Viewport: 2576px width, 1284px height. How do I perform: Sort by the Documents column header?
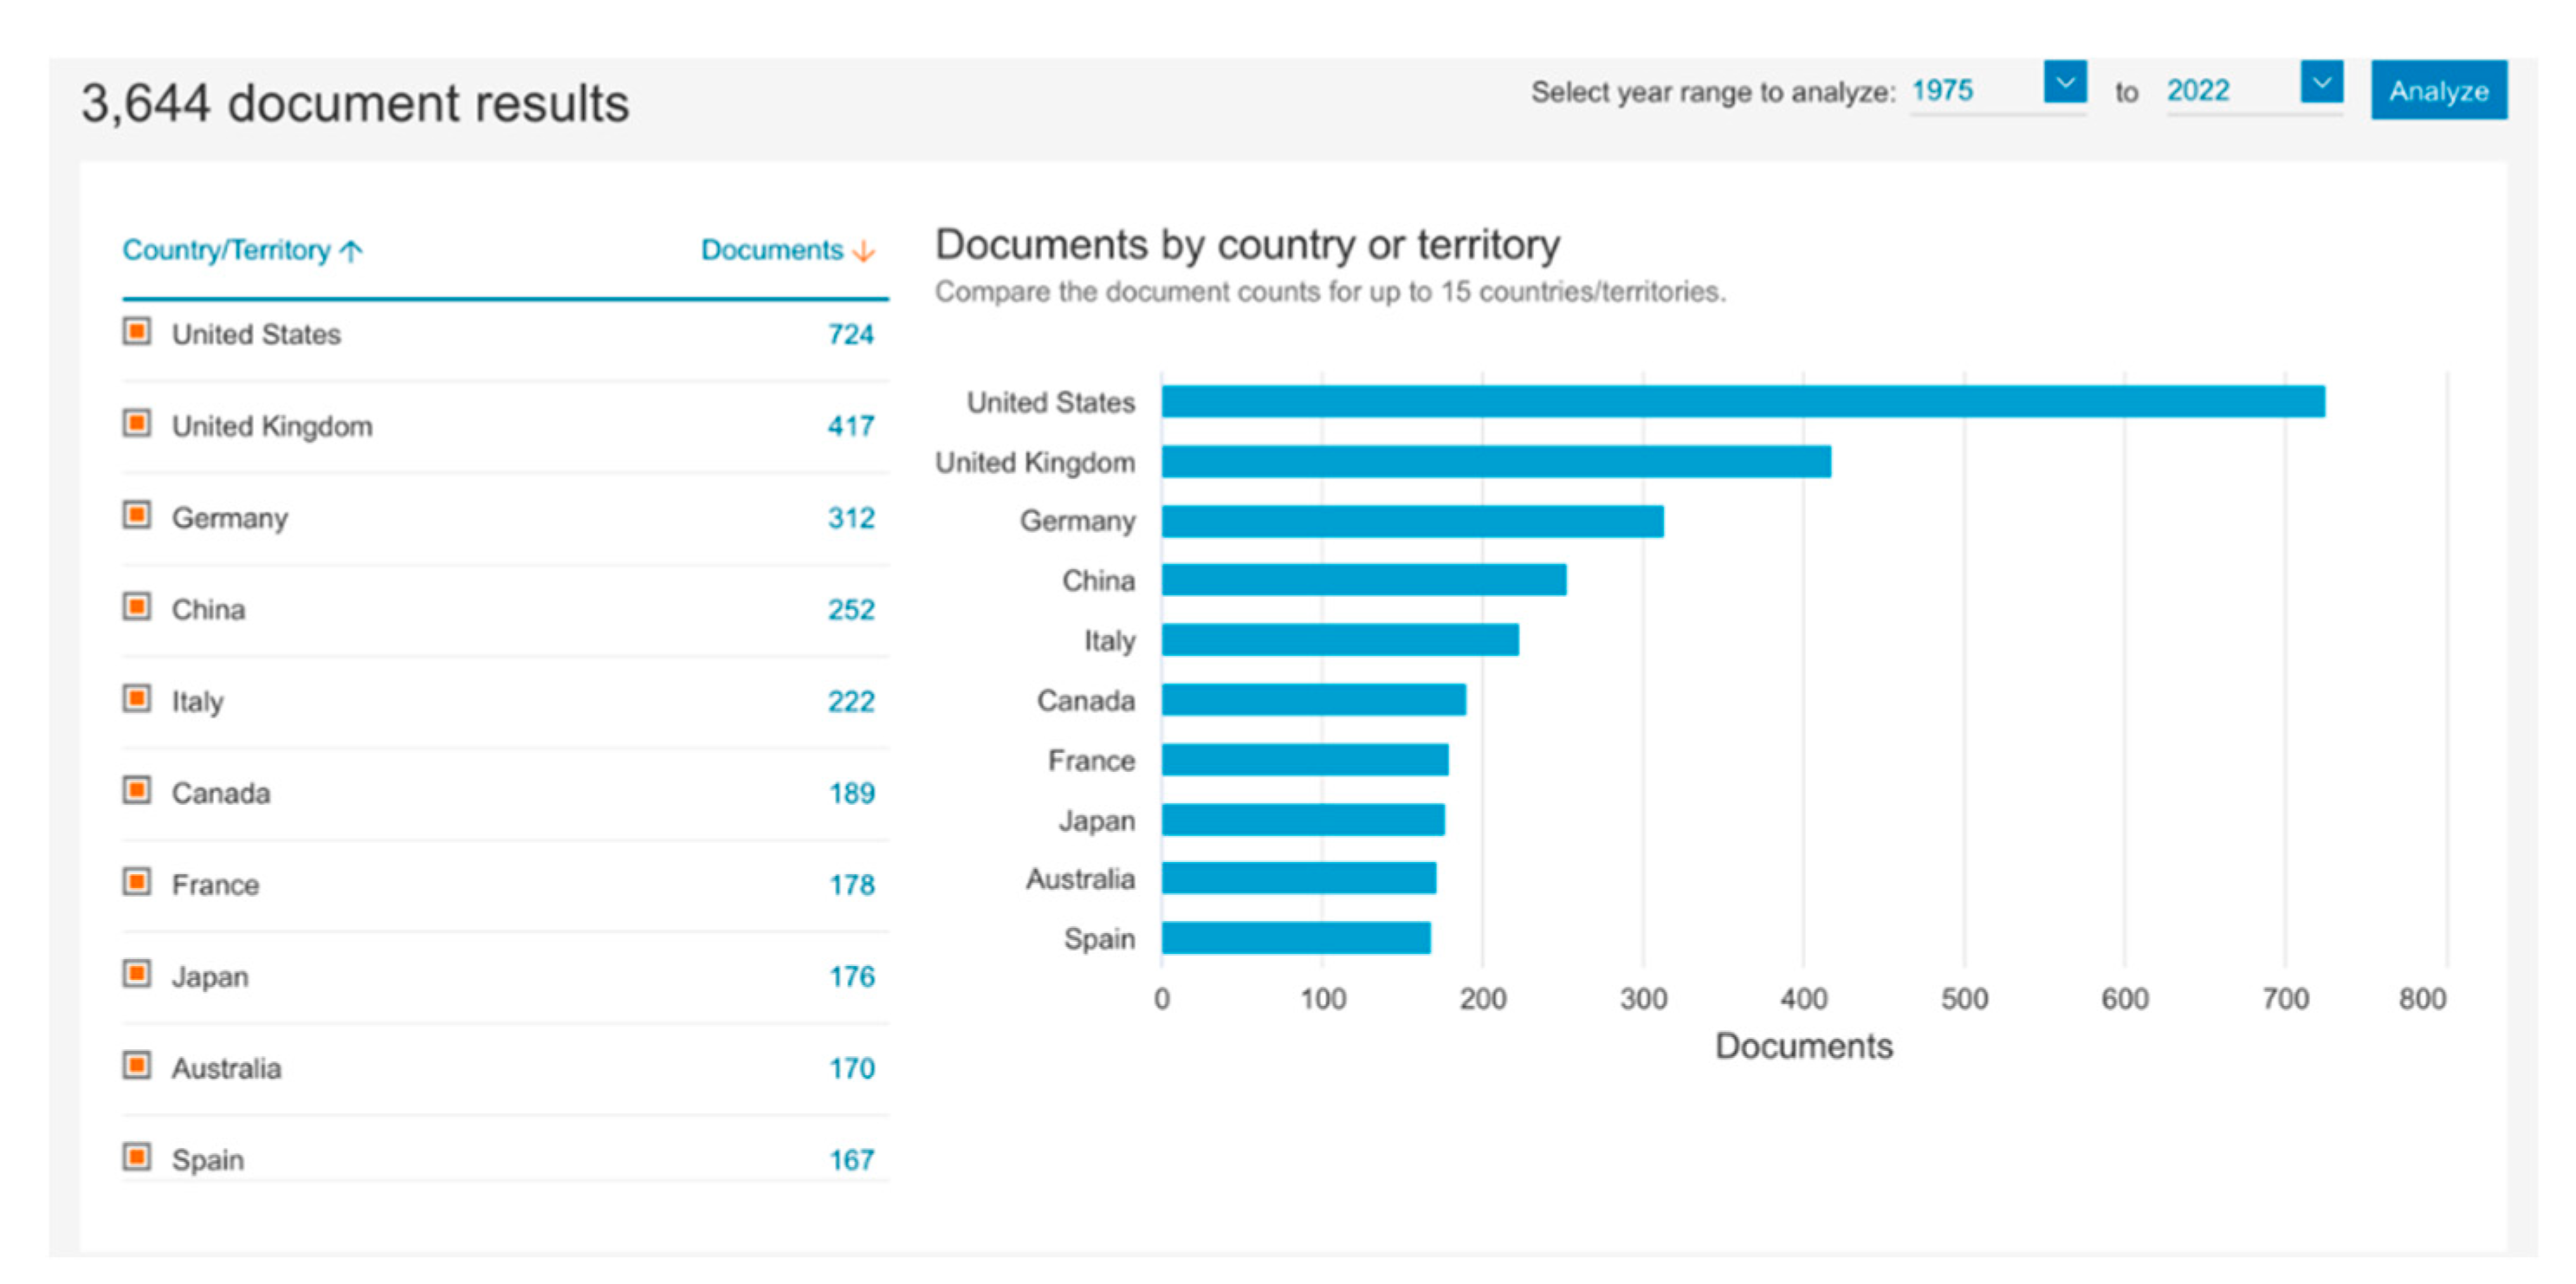(x=771, y=250)
